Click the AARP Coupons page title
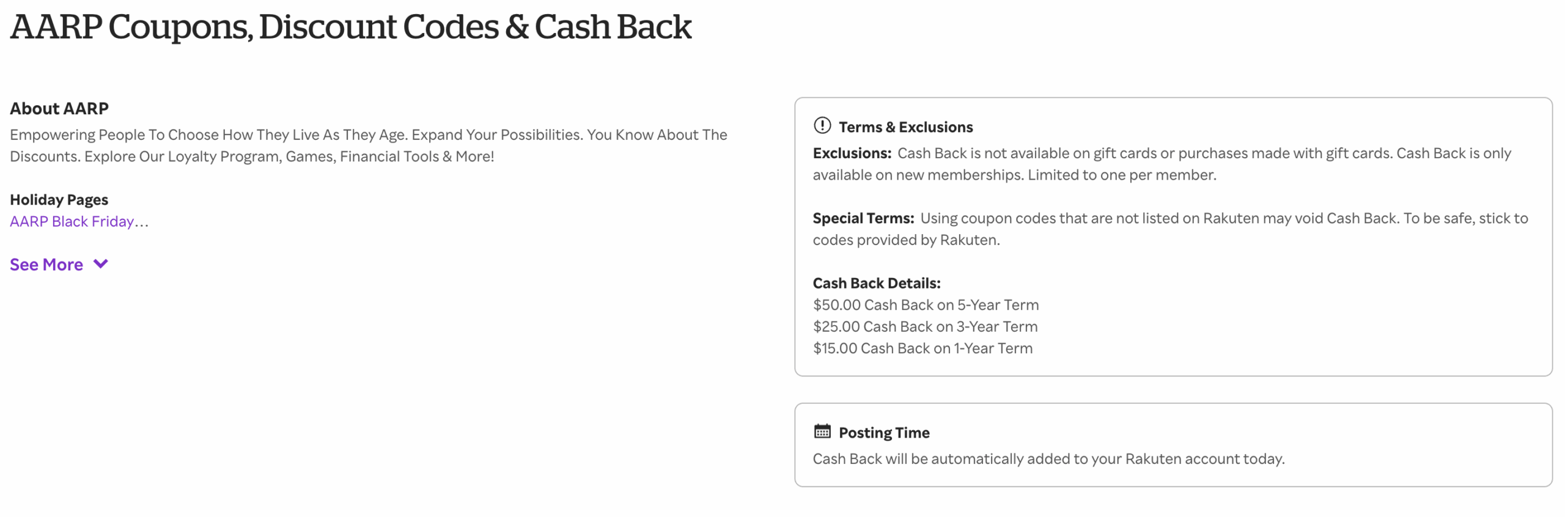The width and height of the screenshot is (1565, 517). [x=350, y=27]
